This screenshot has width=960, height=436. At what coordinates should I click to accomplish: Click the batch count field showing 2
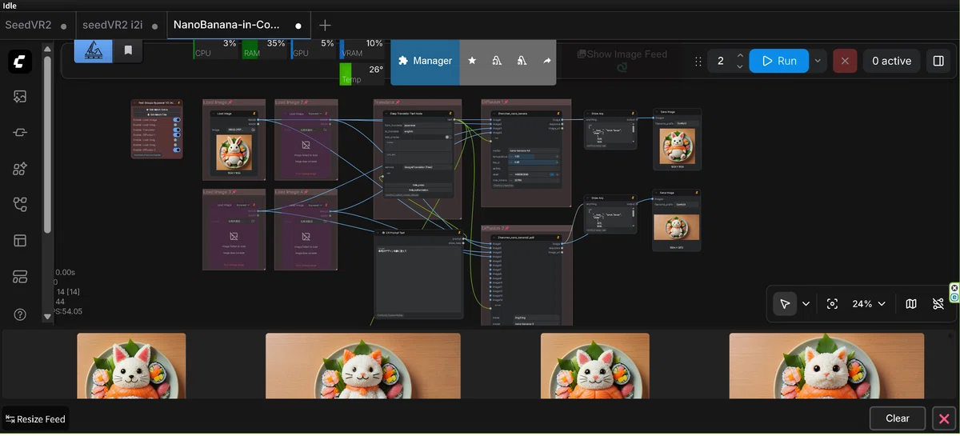(x=720, y=61)
